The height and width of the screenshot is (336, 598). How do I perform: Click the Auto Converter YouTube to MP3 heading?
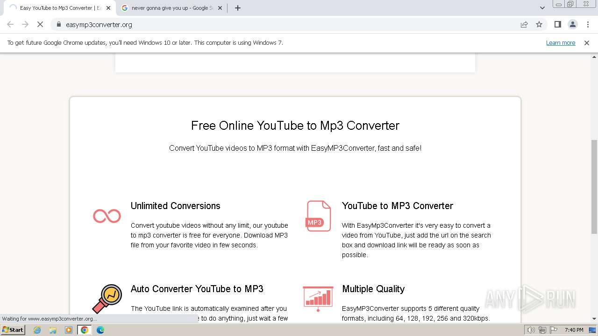pos(197,289)
